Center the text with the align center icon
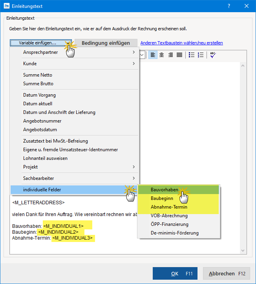Viewport: 256px width, 284px height. click(x=162, y=55)
